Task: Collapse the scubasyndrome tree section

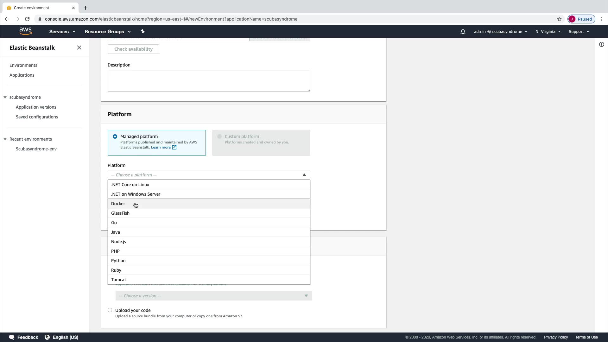Action: (x=5, y=97)
